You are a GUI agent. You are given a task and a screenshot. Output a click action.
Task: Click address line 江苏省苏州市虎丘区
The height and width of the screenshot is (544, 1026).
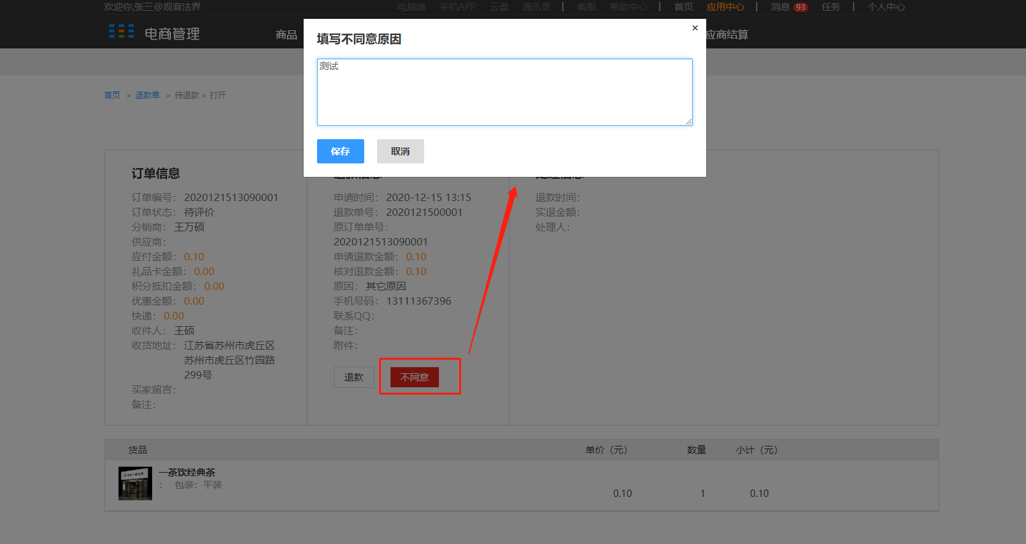point(230,346)
